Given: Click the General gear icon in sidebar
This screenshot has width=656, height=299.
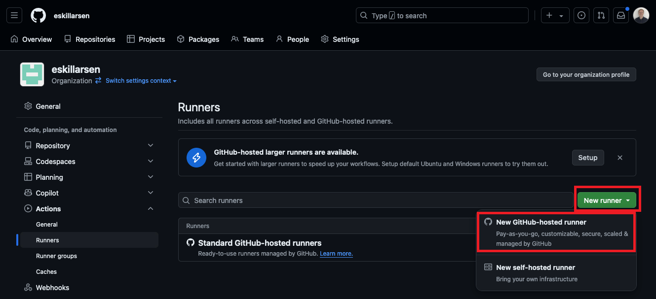Looking at the screenshot, I should 28,106.
